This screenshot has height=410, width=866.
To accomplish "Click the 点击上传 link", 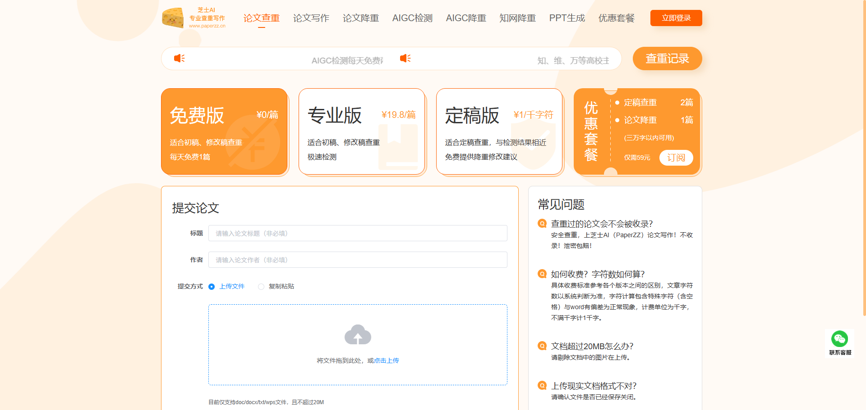I will pos(387,360).
